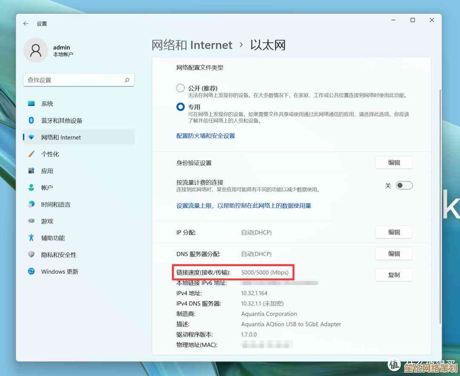The width and height of the screenshot is (460, 376).
Task: Select the Private network profile radio
Action: click(x=181, y=107)
